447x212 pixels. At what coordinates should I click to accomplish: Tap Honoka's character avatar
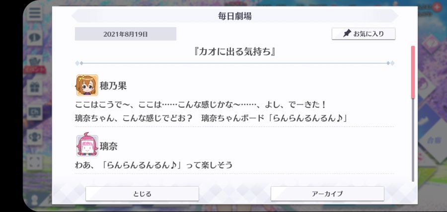(87, 85)
